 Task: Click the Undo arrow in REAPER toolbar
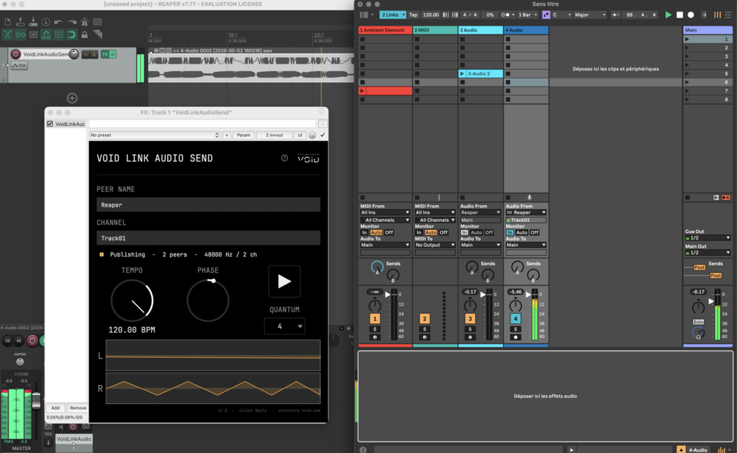click(58, 22)
